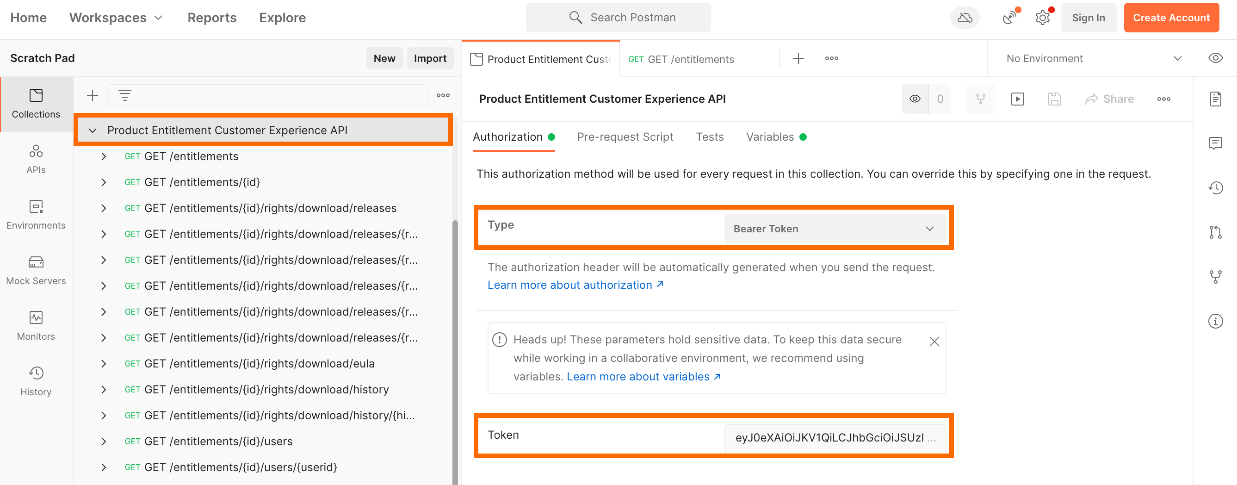The height and width of the screenshot is (485, 1237).
Task: Open Learn more about variables link
Action: point(643,377)
